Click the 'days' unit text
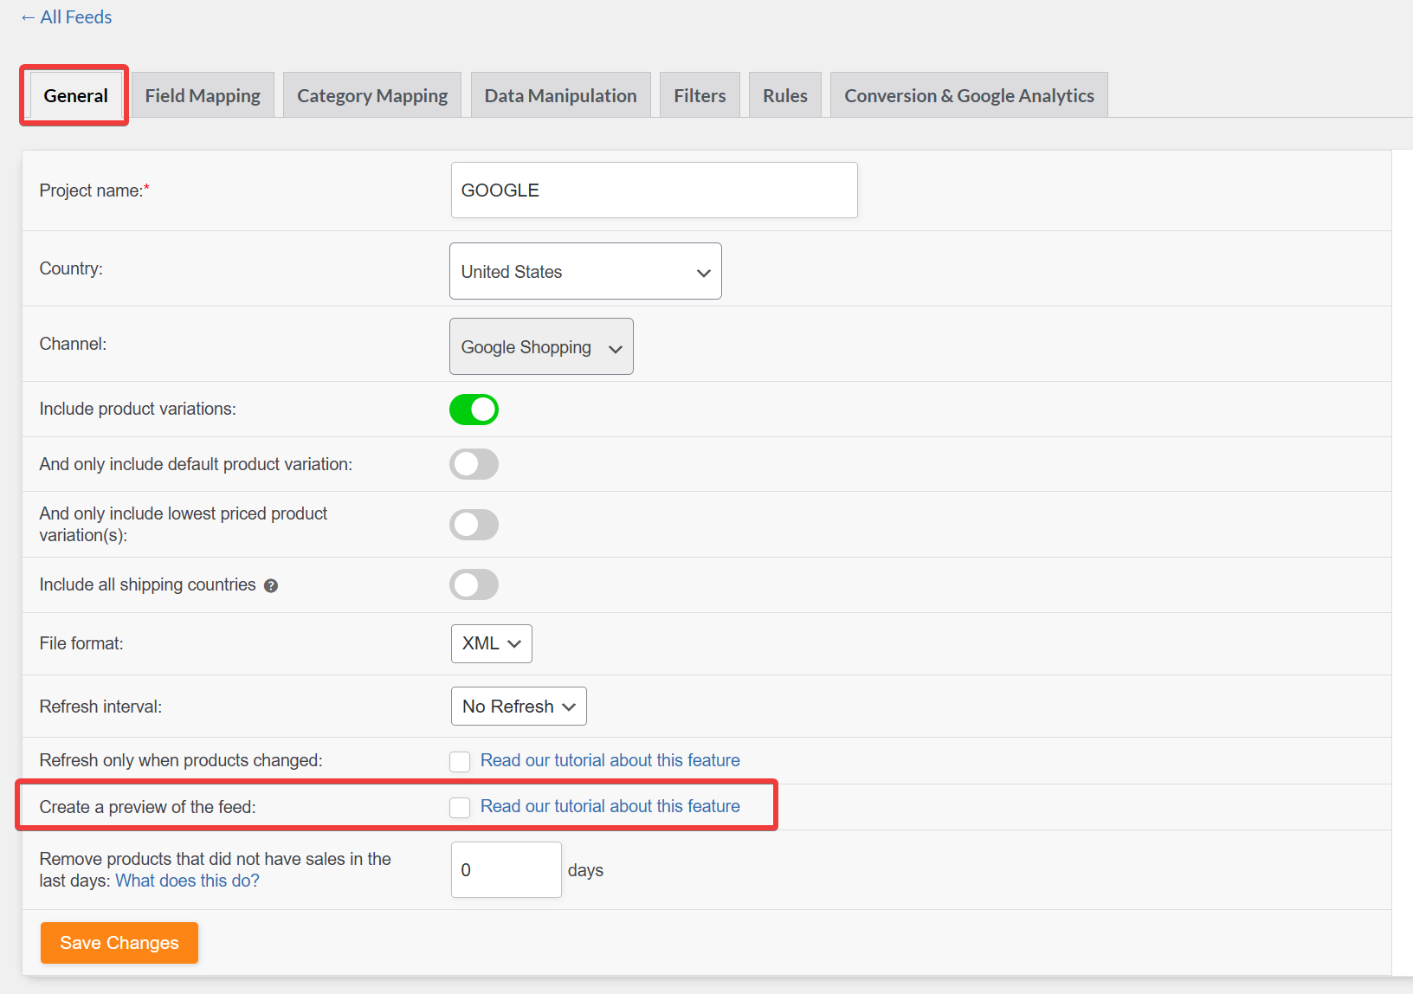 point(585,870)
